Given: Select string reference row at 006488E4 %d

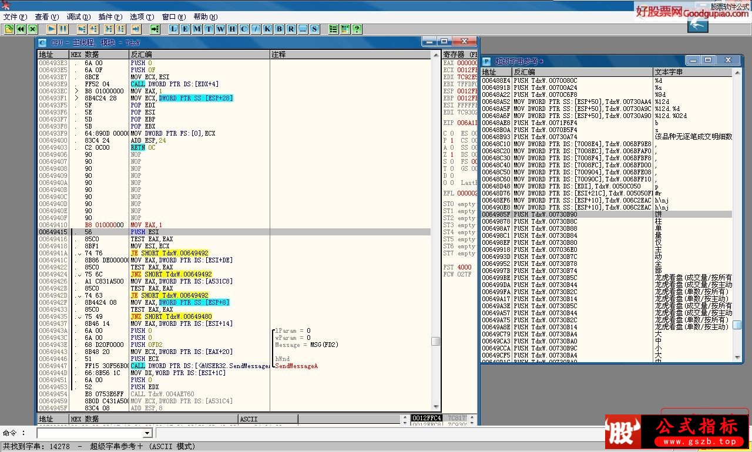Looking at the screenshot, I should (x=606, y=80).
